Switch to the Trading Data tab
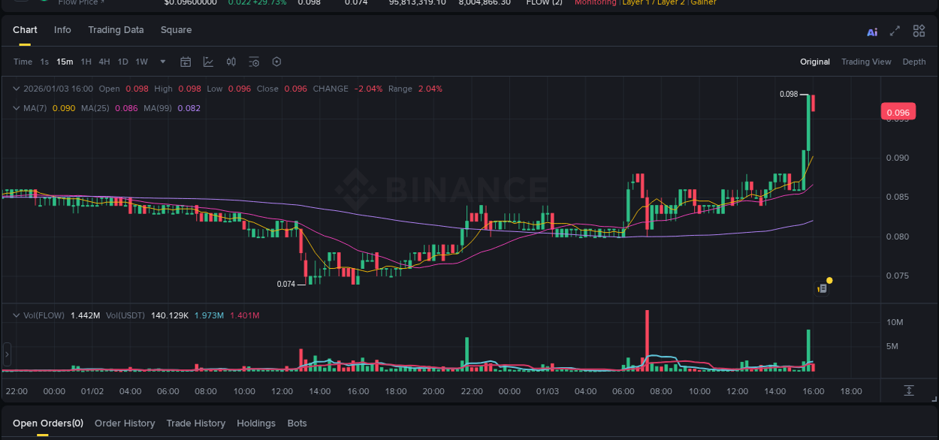This screenshot has height=440, width=939. click(116, 30)
